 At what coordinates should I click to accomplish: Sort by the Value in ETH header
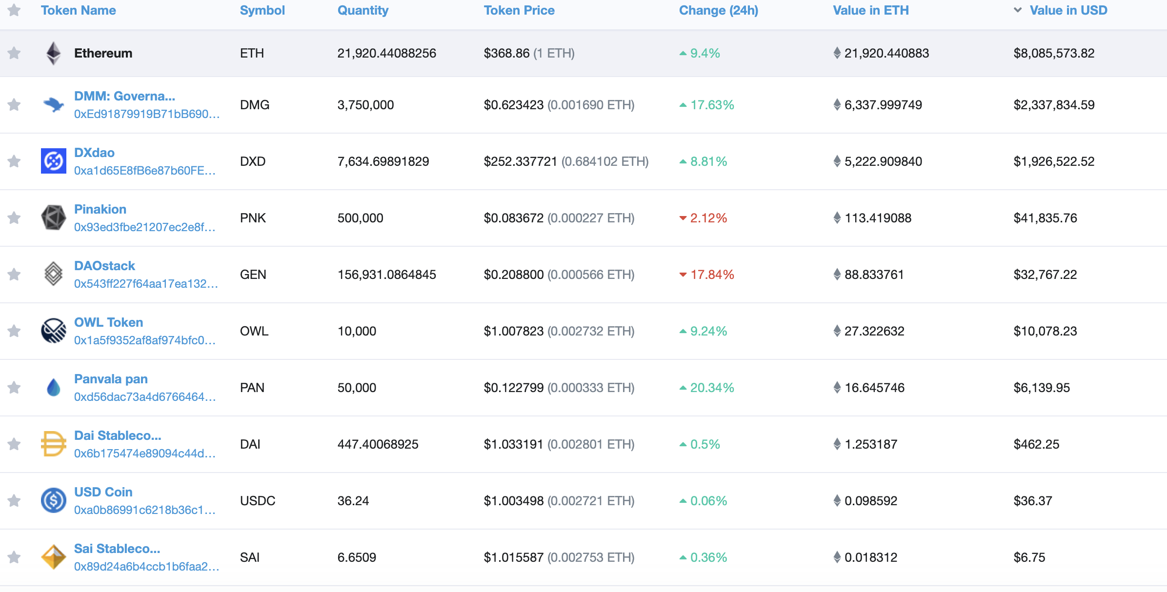(871, 10)
